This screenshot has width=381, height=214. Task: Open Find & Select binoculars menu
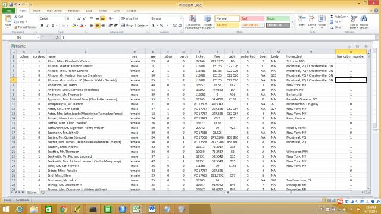click(364, 22)
